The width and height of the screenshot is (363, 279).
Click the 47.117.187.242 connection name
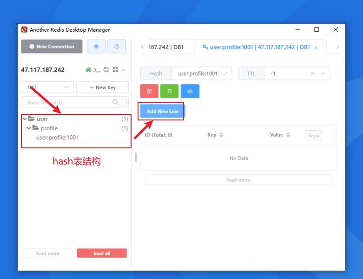[x=43, y=70]
